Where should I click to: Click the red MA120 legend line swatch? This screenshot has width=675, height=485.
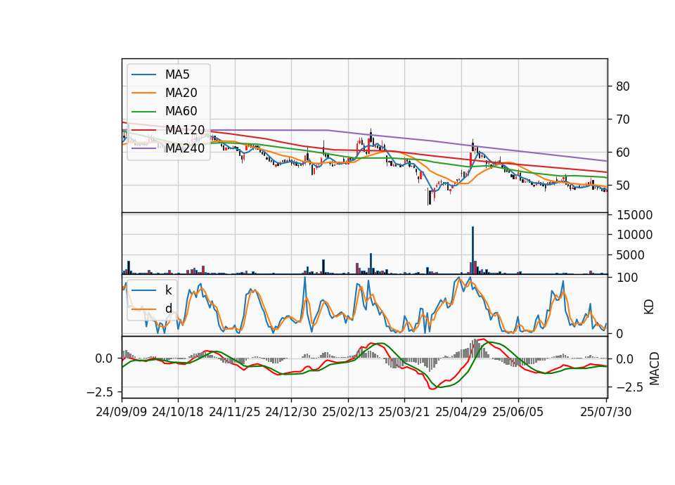[x=143, y=129]
